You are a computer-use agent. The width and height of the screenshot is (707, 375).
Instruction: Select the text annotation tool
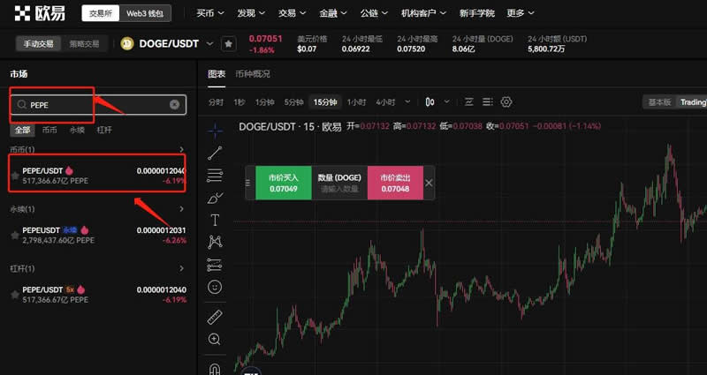pos(215,220)
